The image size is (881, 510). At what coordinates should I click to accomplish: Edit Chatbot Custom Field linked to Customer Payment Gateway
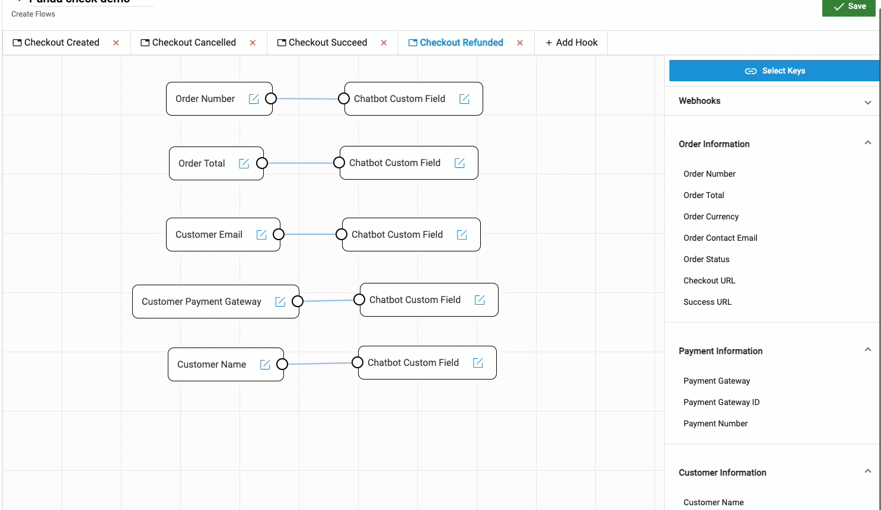pos(480,300)
